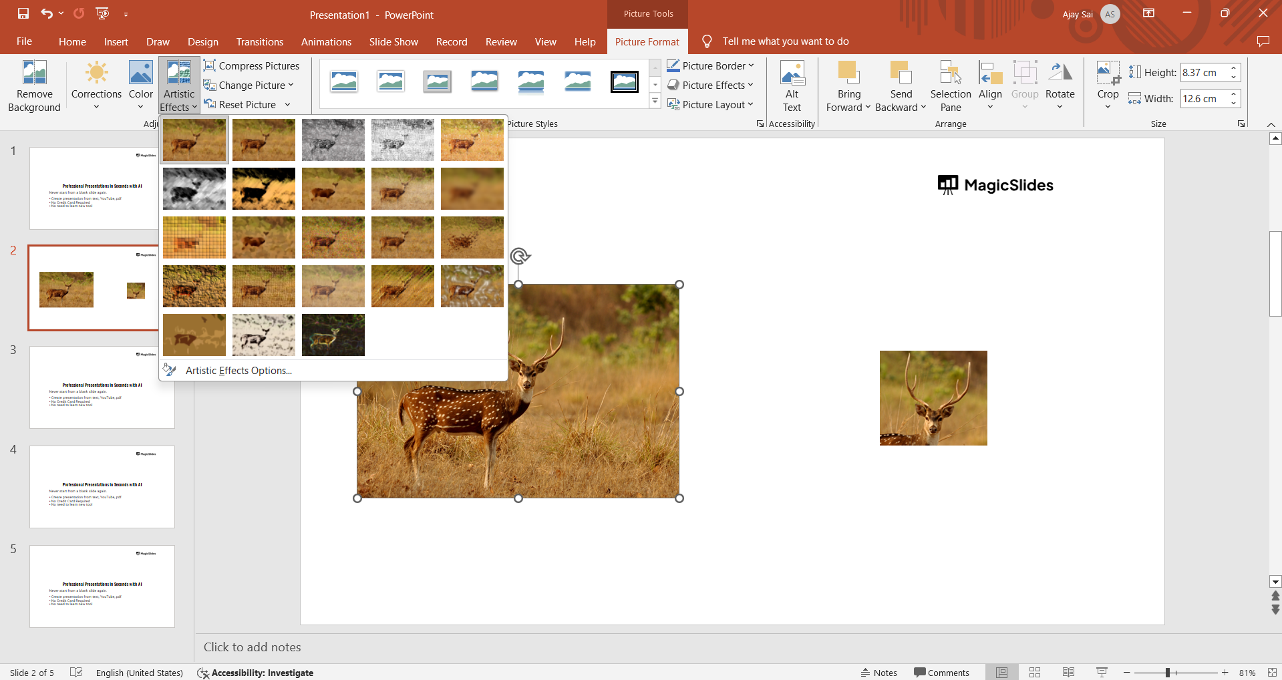The width and height of the screenshot is (1282, 680).
Task: Switch to the Insert tab
Action: (116, 41)
